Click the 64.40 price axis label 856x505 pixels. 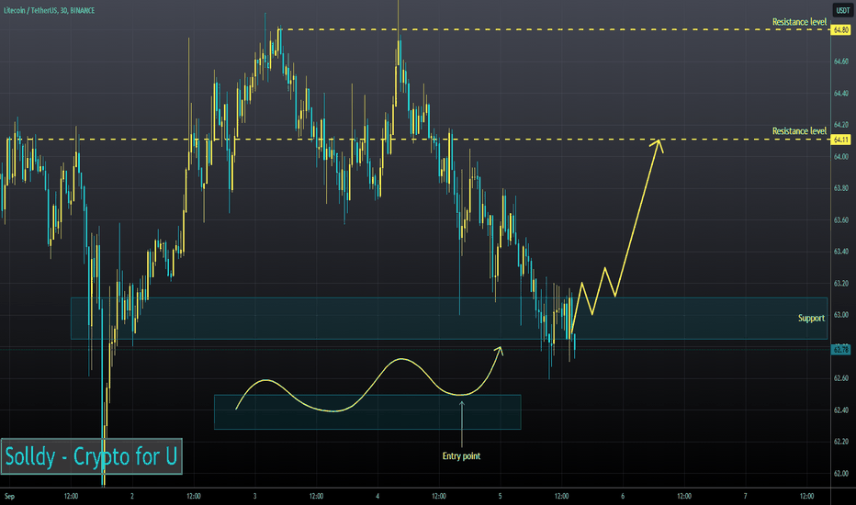point(840,94)
